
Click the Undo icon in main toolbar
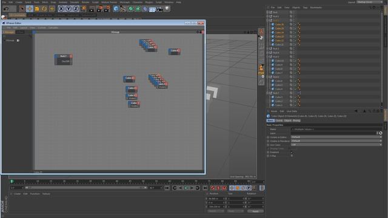click(7, 9)
